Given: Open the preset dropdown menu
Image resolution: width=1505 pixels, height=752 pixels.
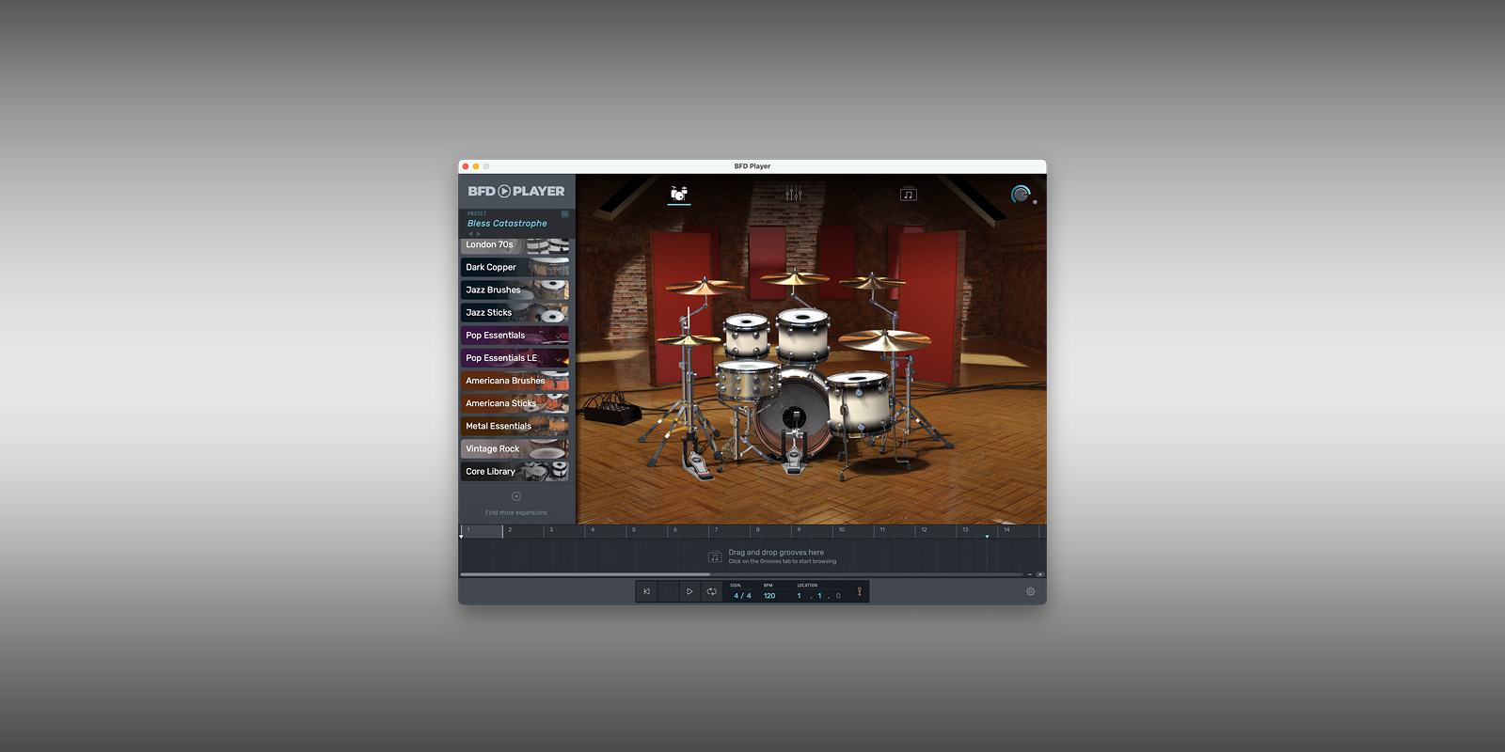Looking at the screenshot, I should pos(564,213).
